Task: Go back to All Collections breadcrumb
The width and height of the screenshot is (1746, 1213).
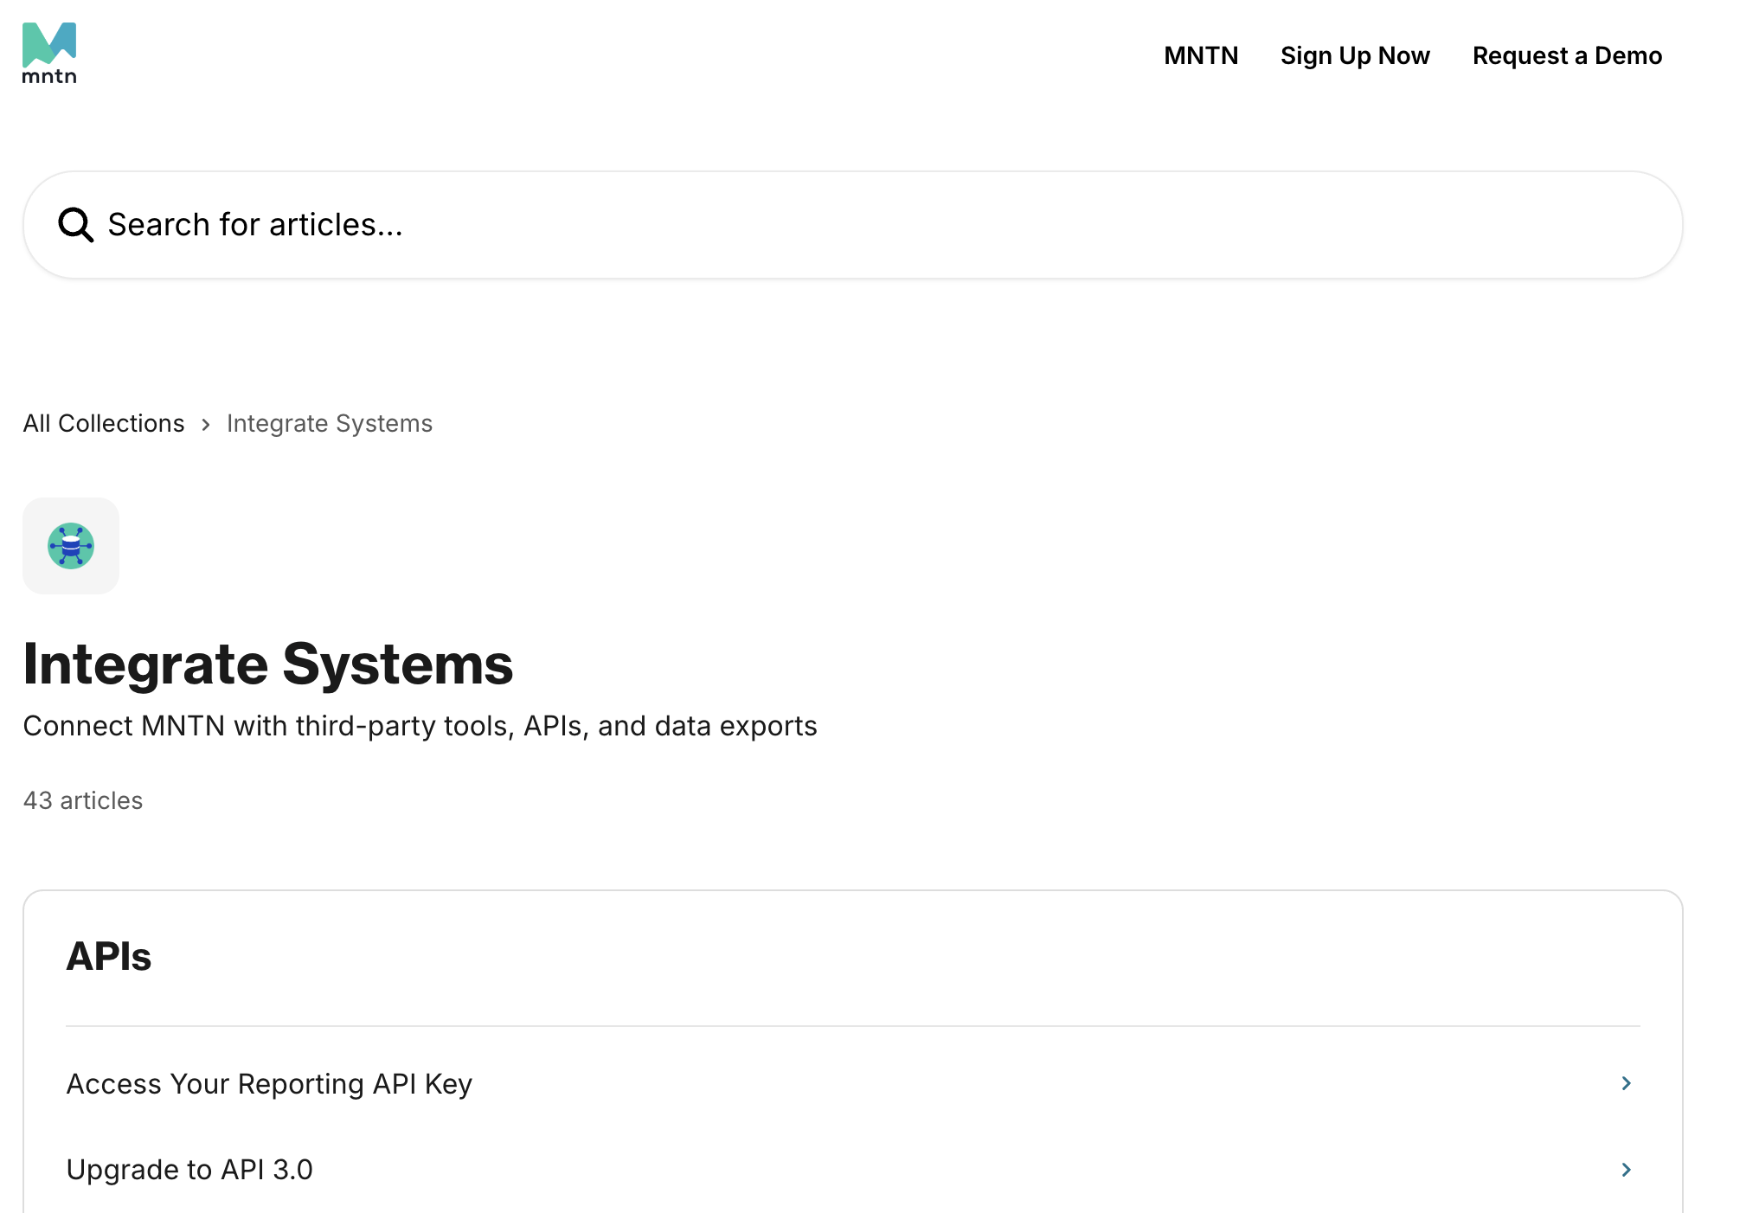Action: pos(104,424)
